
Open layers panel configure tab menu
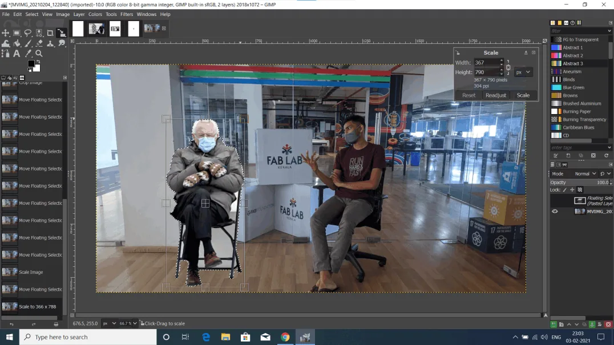coord(611,165)
